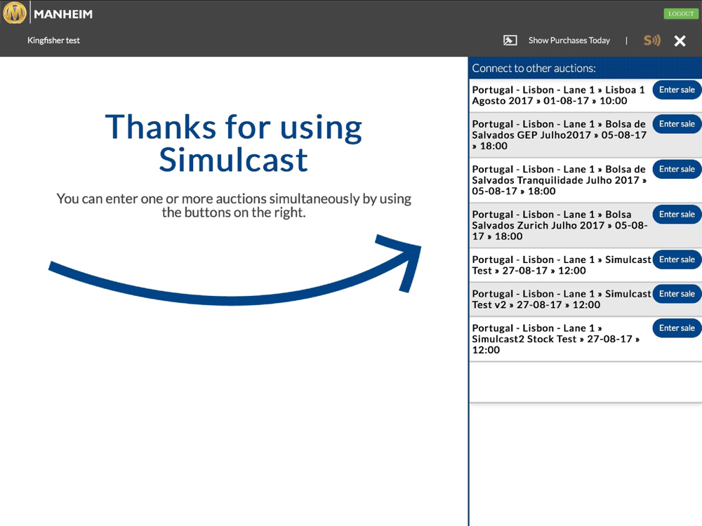Close Simulcast with the white X
Screen dimensions: 702x526
[680, 41]
